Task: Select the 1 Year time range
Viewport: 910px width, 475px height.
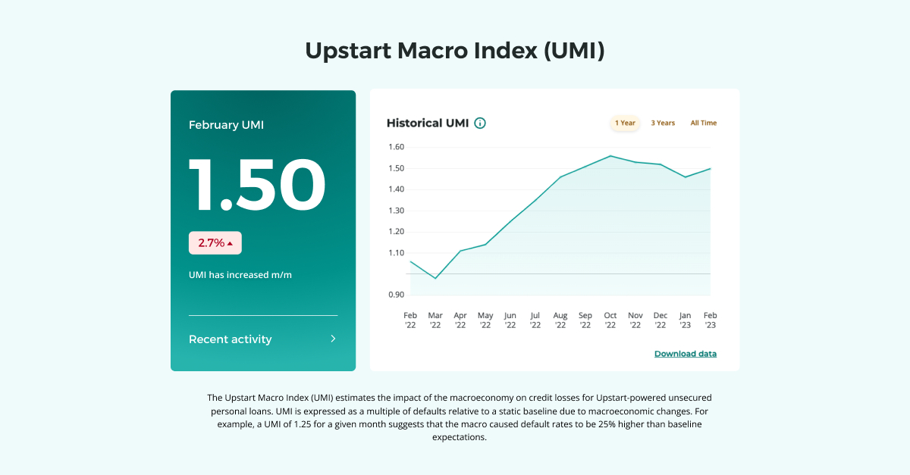Action: pyautogui.click(x=625, y=123)
